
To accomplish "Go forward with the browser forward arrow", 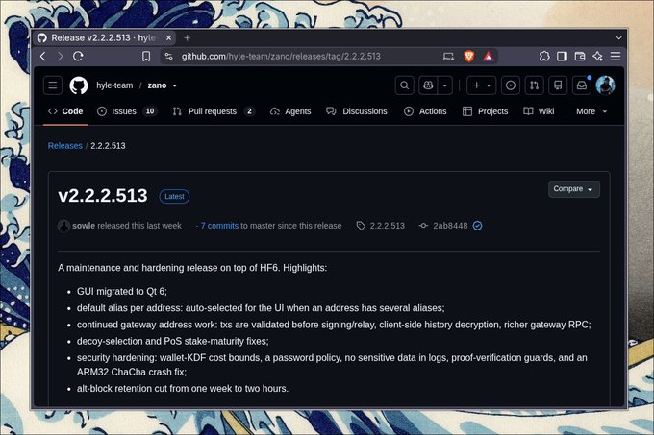I will tap(60, 57).
